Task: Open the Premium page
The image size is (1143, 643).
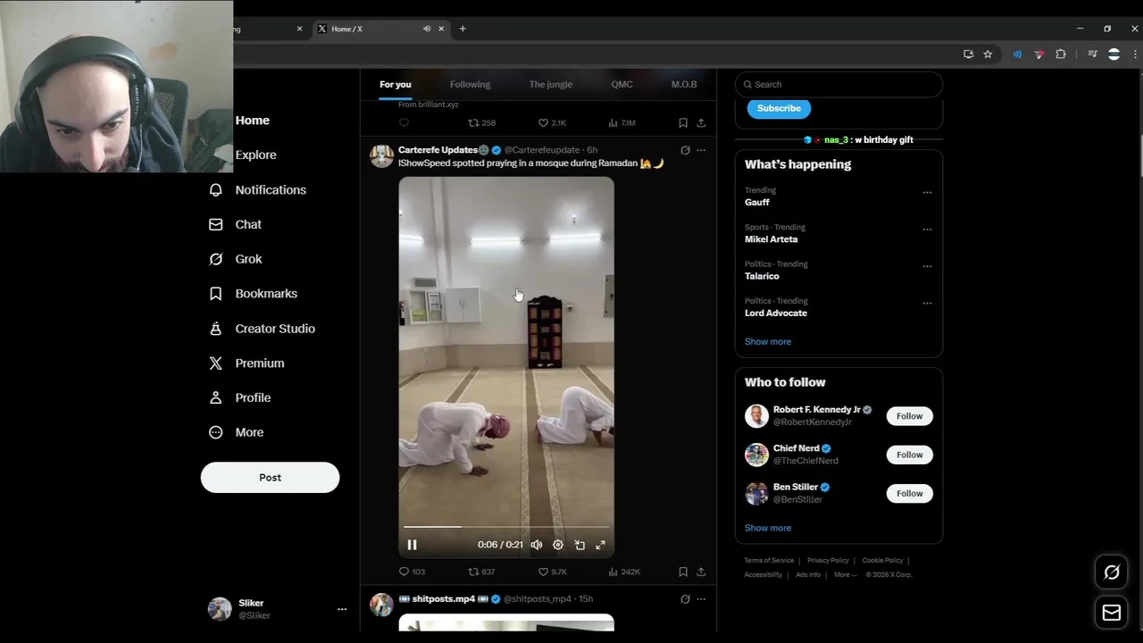Action: pyautogui.click(x=246, y=363)
